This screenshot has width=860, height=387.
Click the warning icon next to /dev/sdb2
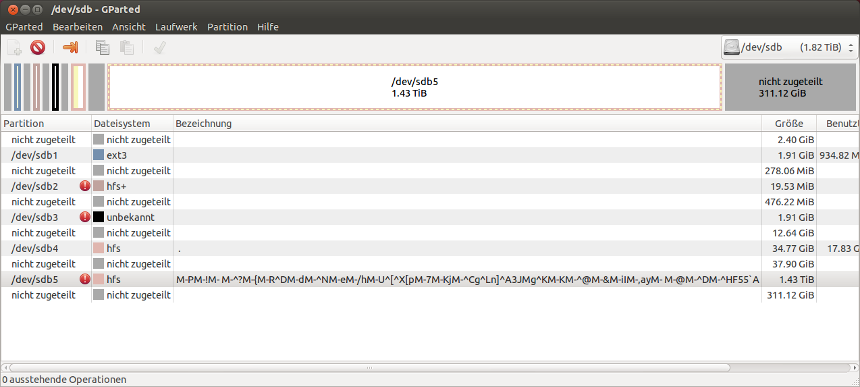click(x=84, y=186)
